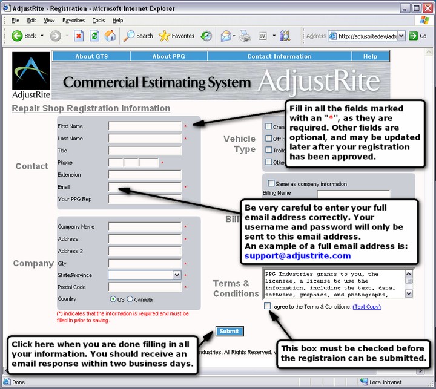
Task: Open the blue Help tab on the page
Action: (x=371, y=56)
